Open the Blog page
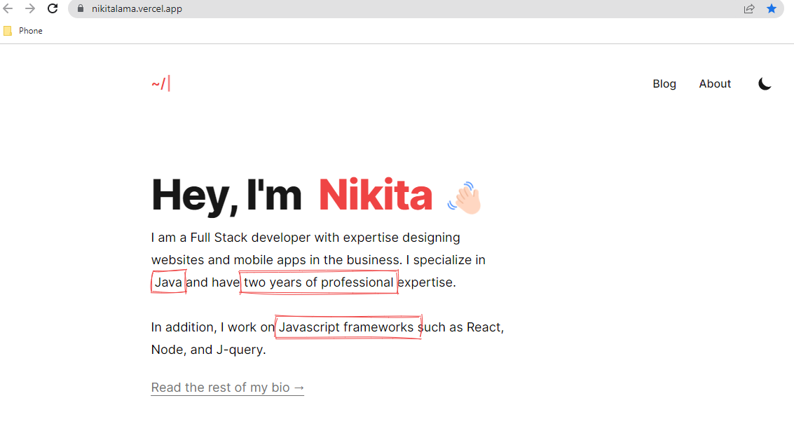This screenshot has height=438, width=794. point(664,84)
